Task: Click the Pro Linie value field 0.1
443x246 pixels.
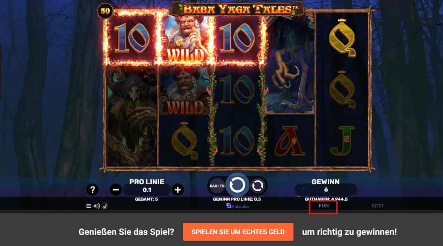Action: (147, 190)
